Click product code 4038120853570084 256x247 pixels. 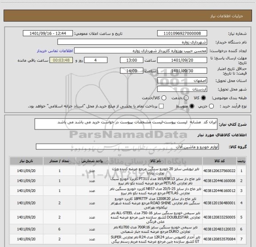(x=219, y=239)
